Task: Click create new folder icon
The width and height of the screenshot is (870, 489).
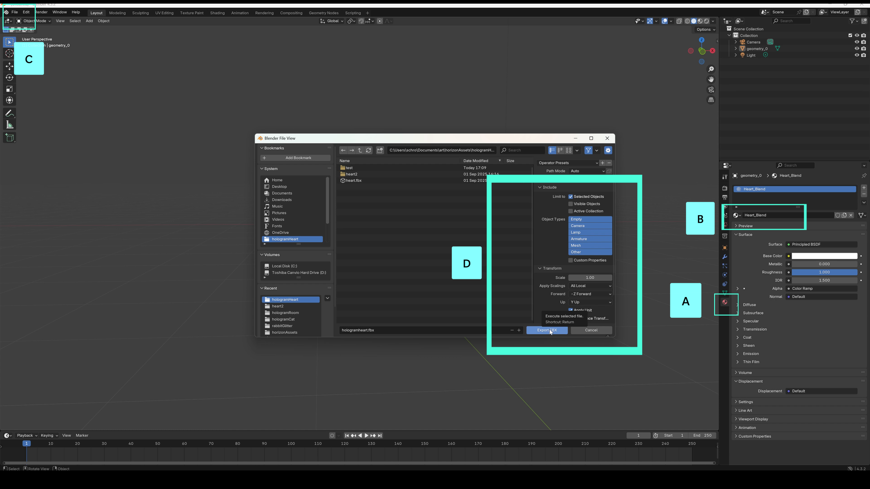Action: coord(380,150)
